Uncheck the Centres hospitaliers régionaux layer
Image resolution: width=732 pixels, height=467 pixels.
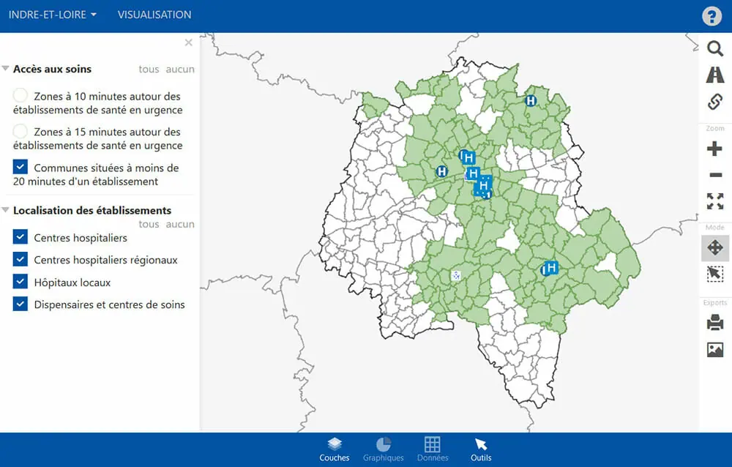pos(20,260)
